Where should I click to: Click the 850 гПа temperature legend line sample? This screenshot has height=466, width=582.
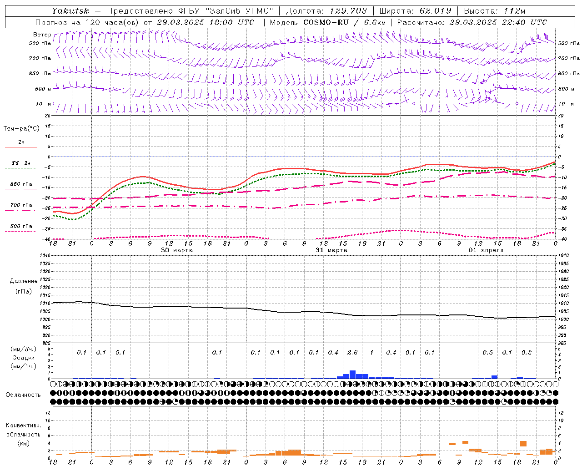tap(21, 189)
